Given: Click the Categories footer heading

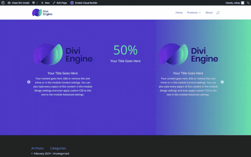Looking at the screenshot, I should point(58,148).
